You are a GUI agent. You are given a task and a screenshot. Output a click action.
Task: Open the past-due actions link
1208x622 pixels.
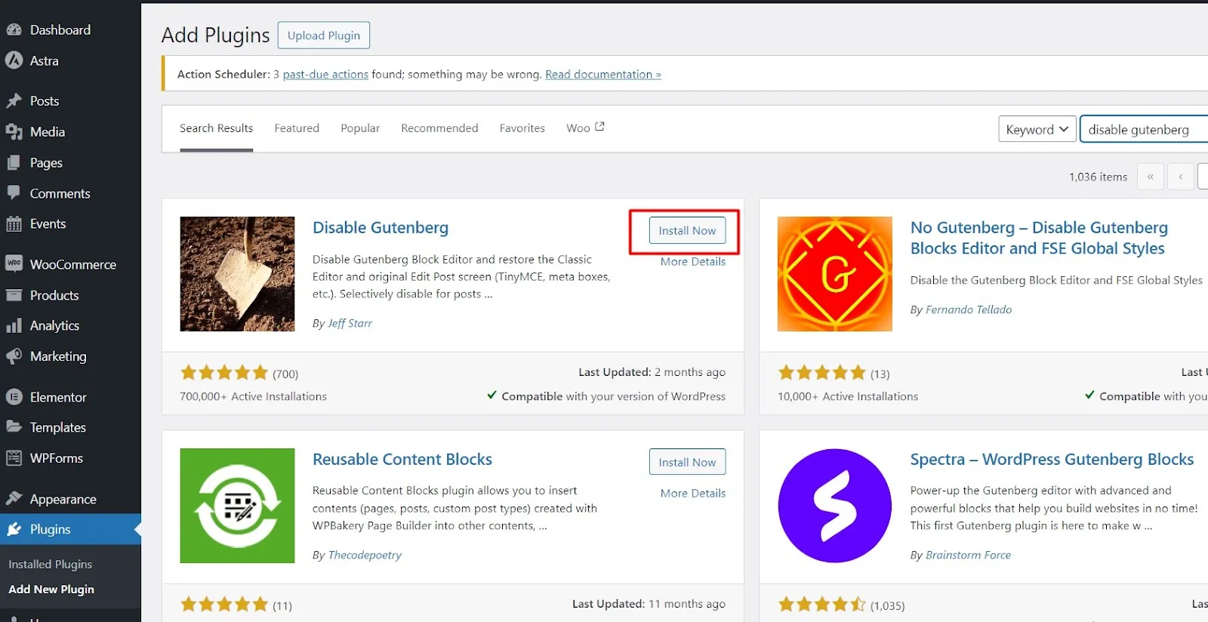[325, 74]
